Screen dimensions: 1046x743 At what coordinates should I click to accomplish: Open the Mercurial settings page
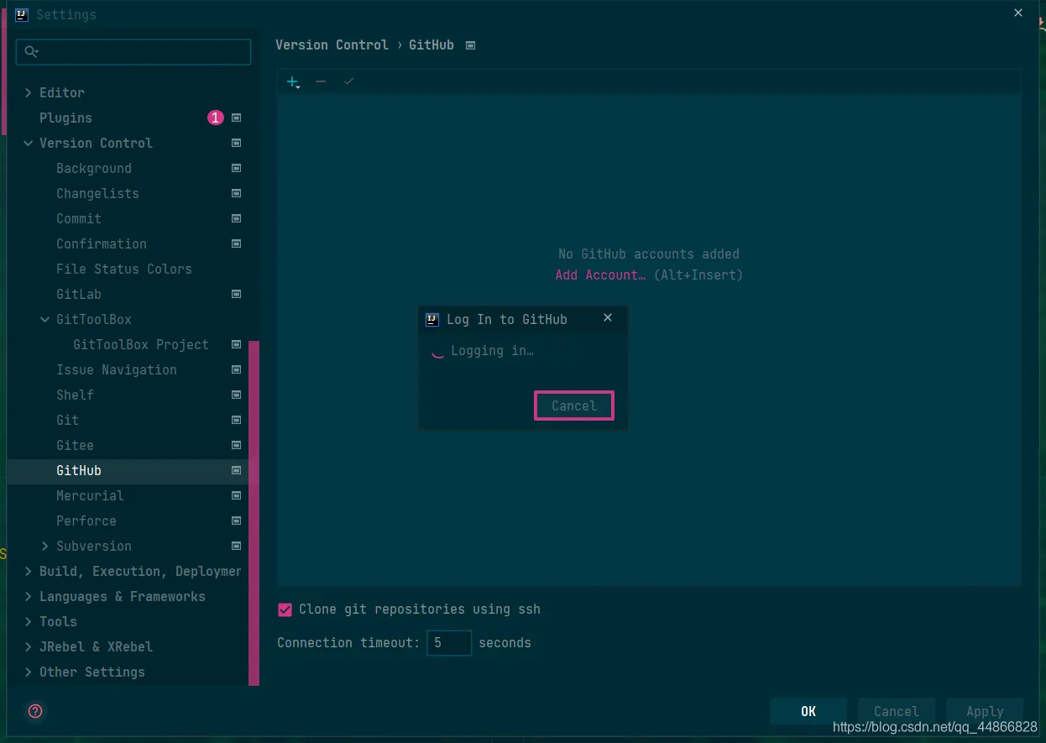(x=90, y=496)
